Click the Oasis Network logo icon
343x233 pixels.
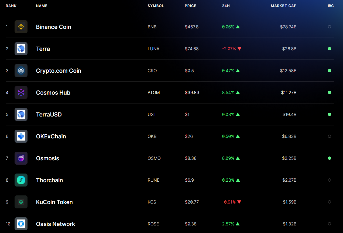[21, 224]
